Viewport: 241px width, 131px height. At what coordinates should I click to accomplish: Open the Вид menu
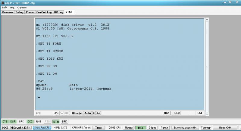[12, 7]
